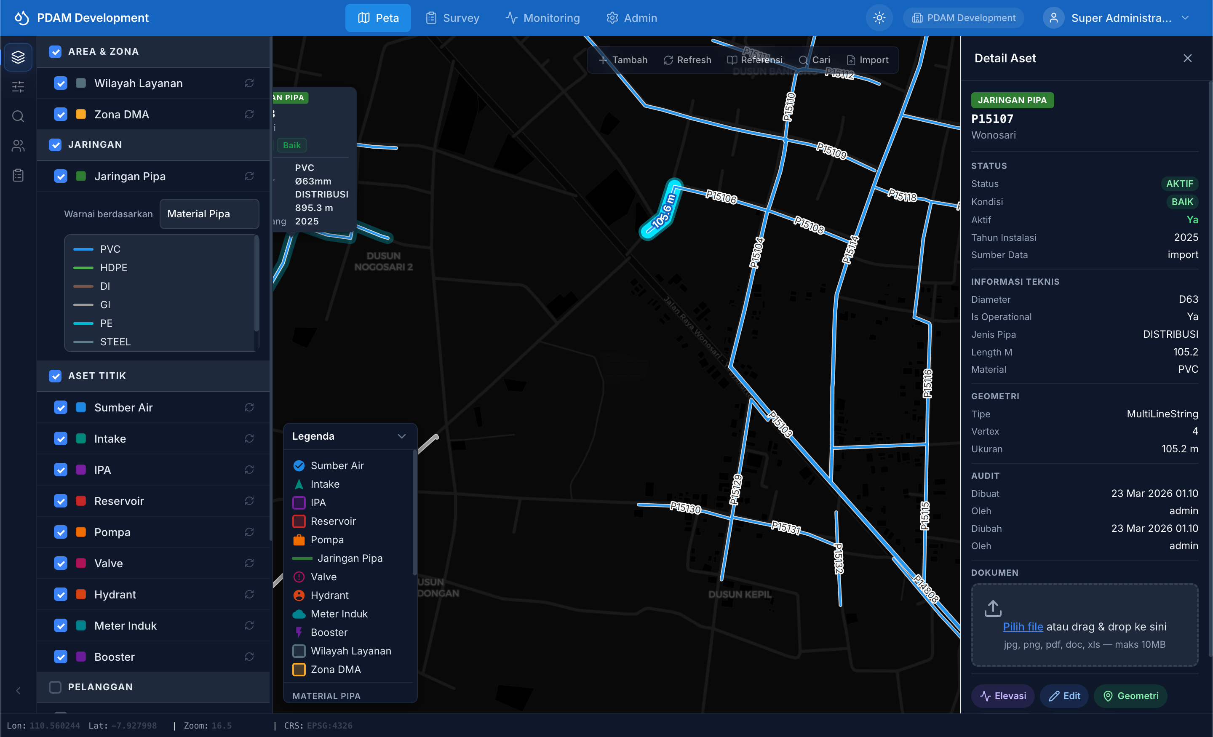Viewport: 1213px width, 737px height.
Task: Click Tambah in the map toolbar
Action: (x=623, y=60)
